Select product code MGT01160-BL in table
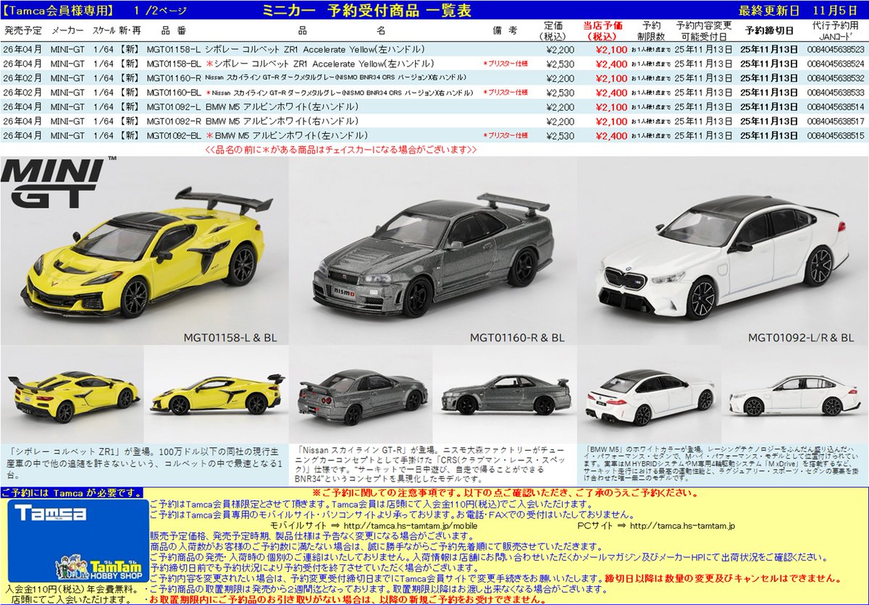The height and width of the screenshot is (605, 869). coord(175,93)
